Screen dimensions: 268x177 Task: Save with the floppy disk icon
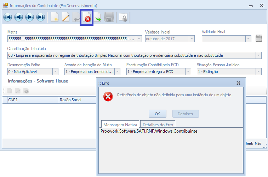pyautogui.click(x=109, y=17)
